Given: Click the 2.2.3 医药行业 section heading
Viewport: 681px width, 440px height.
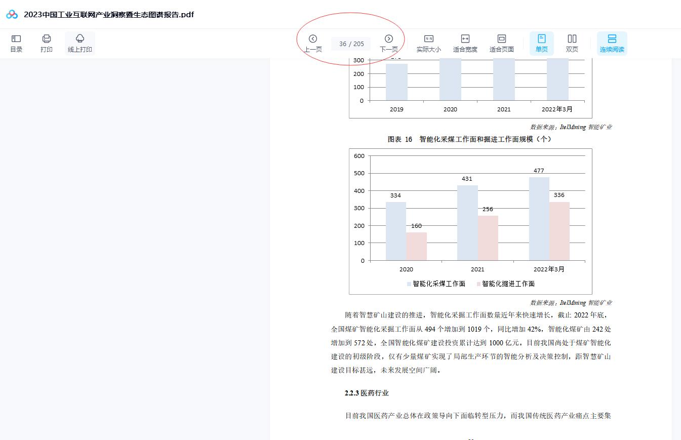Looking at the screenshot, I should tap(366, 392).
